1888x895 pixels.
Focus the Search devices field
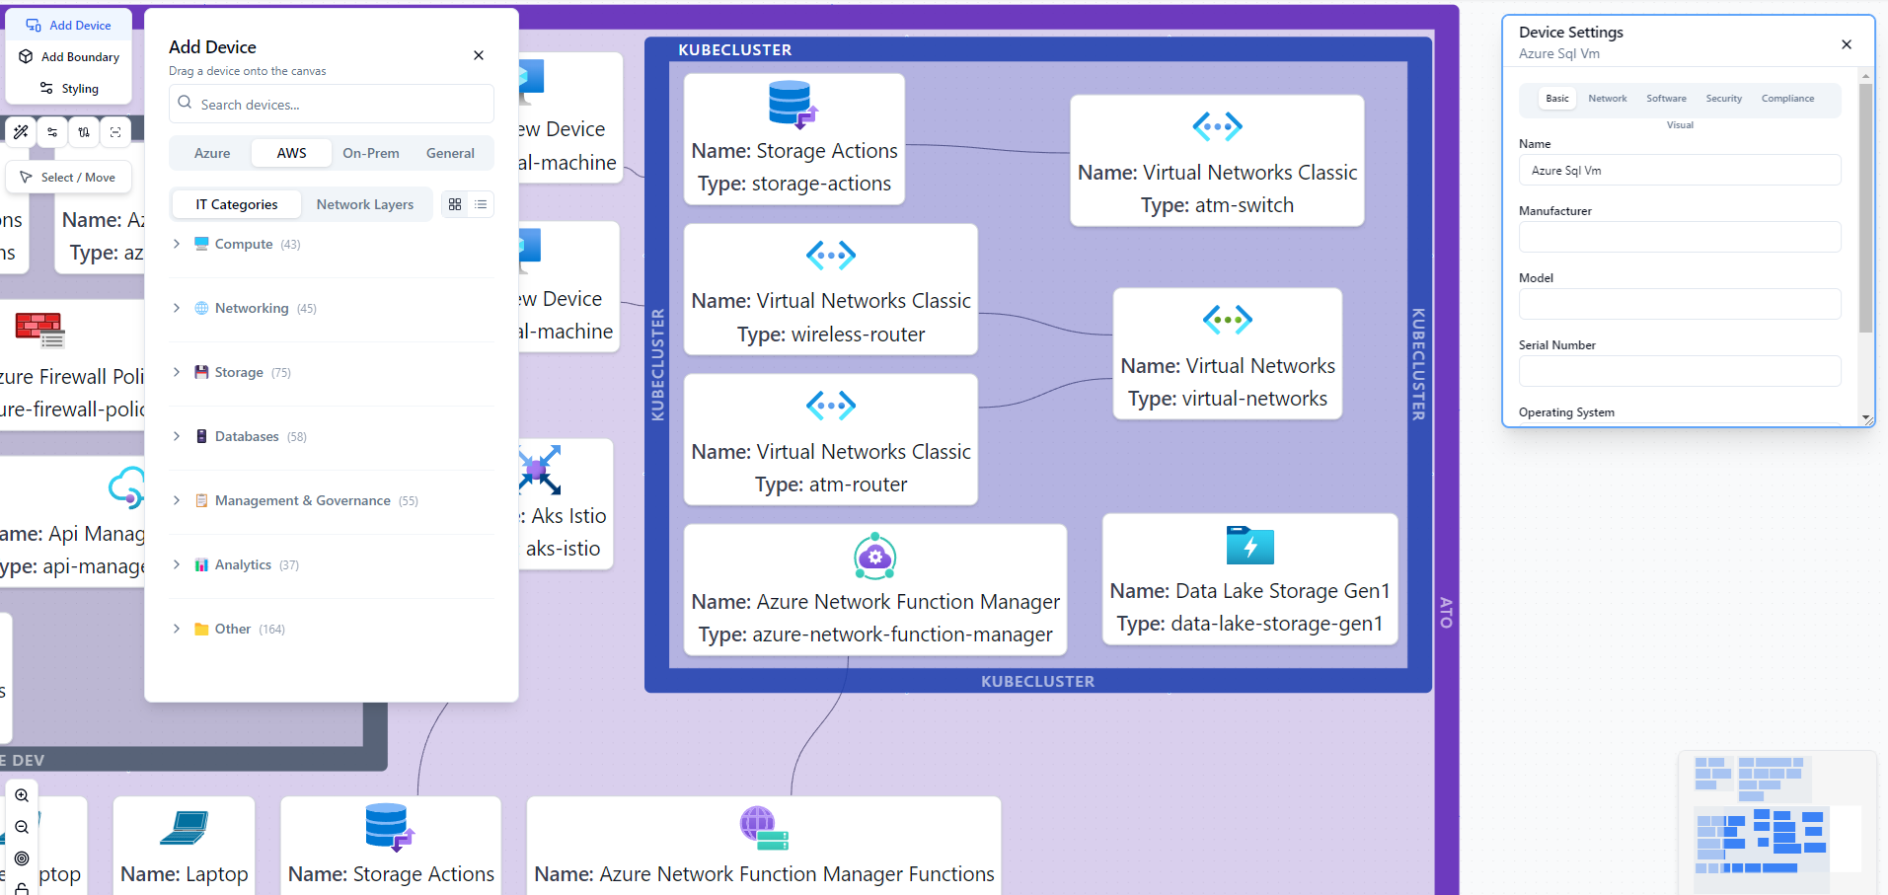[332, 104]
